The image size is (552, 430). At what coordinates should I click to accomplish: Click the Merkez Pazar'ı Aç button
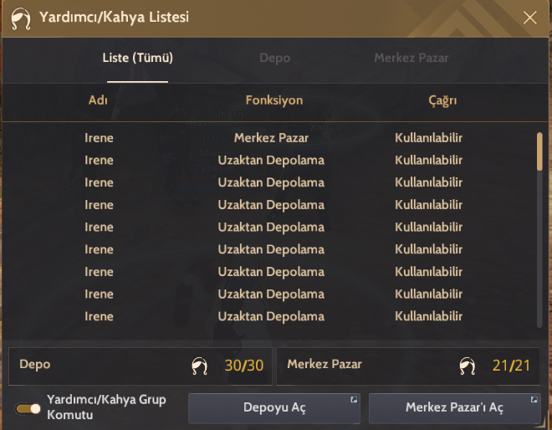[454, 407]
